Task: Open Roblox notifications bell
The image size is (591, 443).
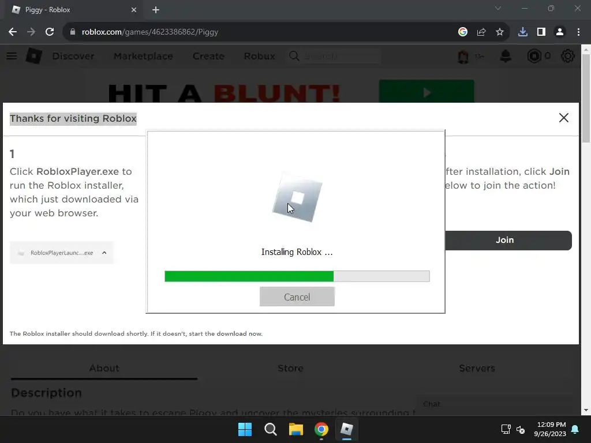Action: [x=506, y=56]
